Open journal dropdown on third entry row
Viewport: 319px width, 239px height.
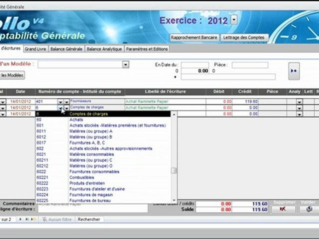click(3, 114)
